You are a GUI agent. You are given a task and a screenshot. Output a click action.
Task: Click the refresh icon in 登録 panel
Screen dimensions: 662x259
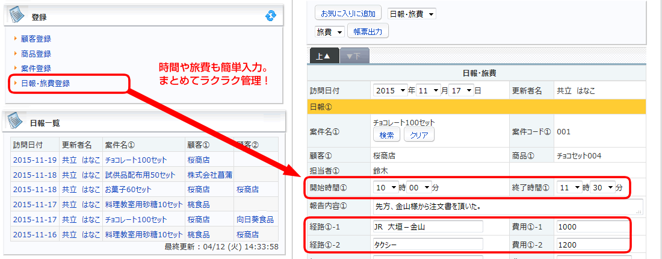point(271,16)
